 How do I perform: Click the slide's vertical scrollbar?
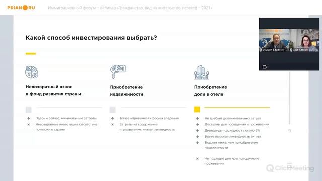(290, 98)
